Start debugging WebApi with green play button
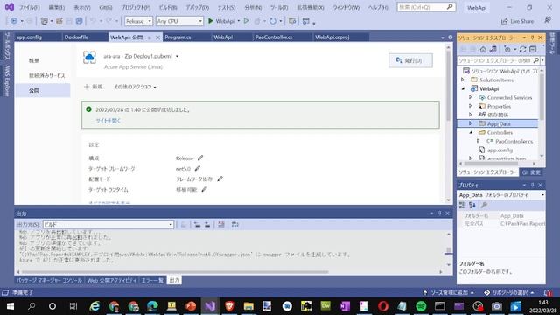The image size is (560, 315). (x=221, y=21)
